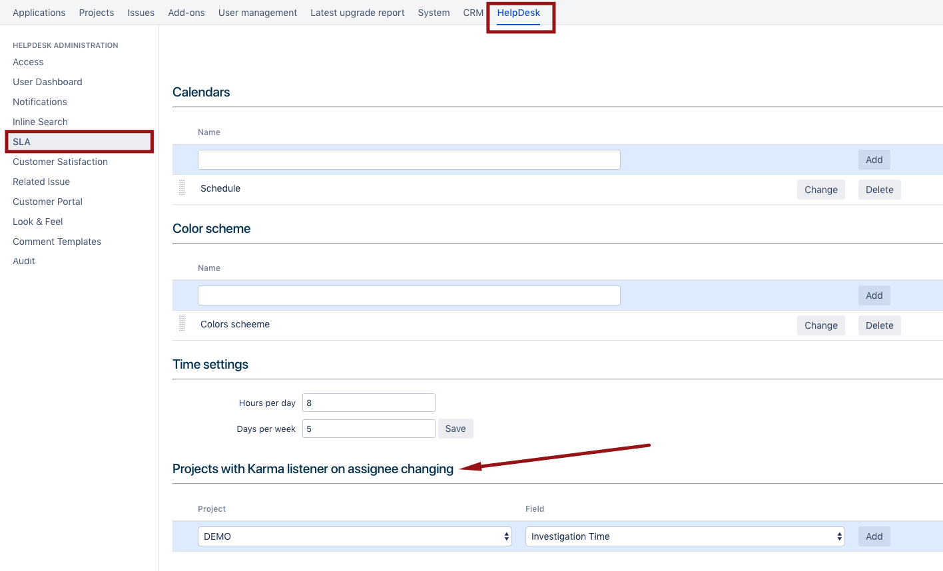Go to Customer Satisfaction settings

pyautogui.click(x=60, y=162)
